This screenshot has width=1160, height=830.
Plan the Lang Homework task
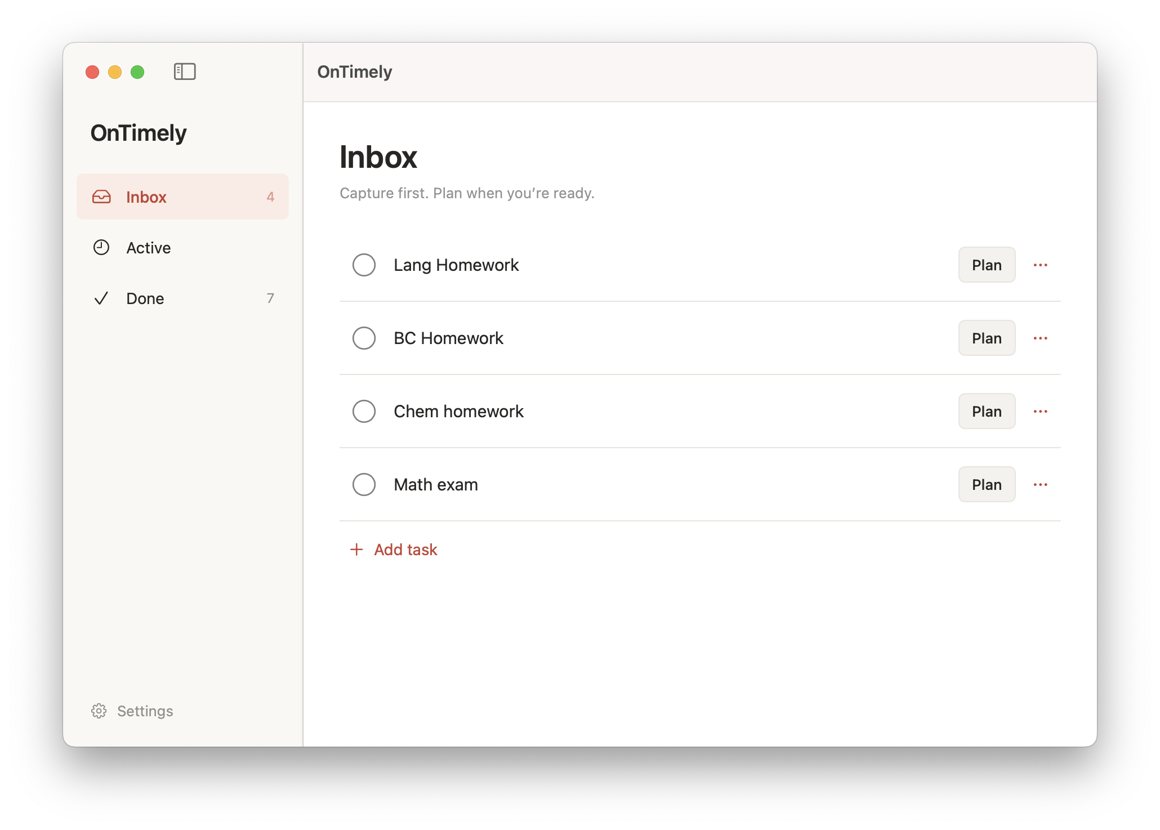pos(987,265)
